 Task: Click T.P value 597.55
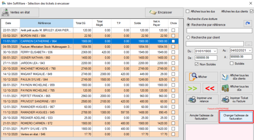(x=125, y=113)
